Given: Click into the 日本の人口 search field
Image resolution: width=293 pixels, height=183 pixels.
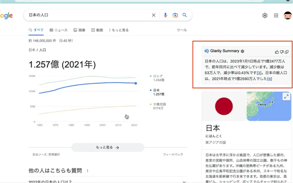Looking at the screenshot, I should coord(88,15).
